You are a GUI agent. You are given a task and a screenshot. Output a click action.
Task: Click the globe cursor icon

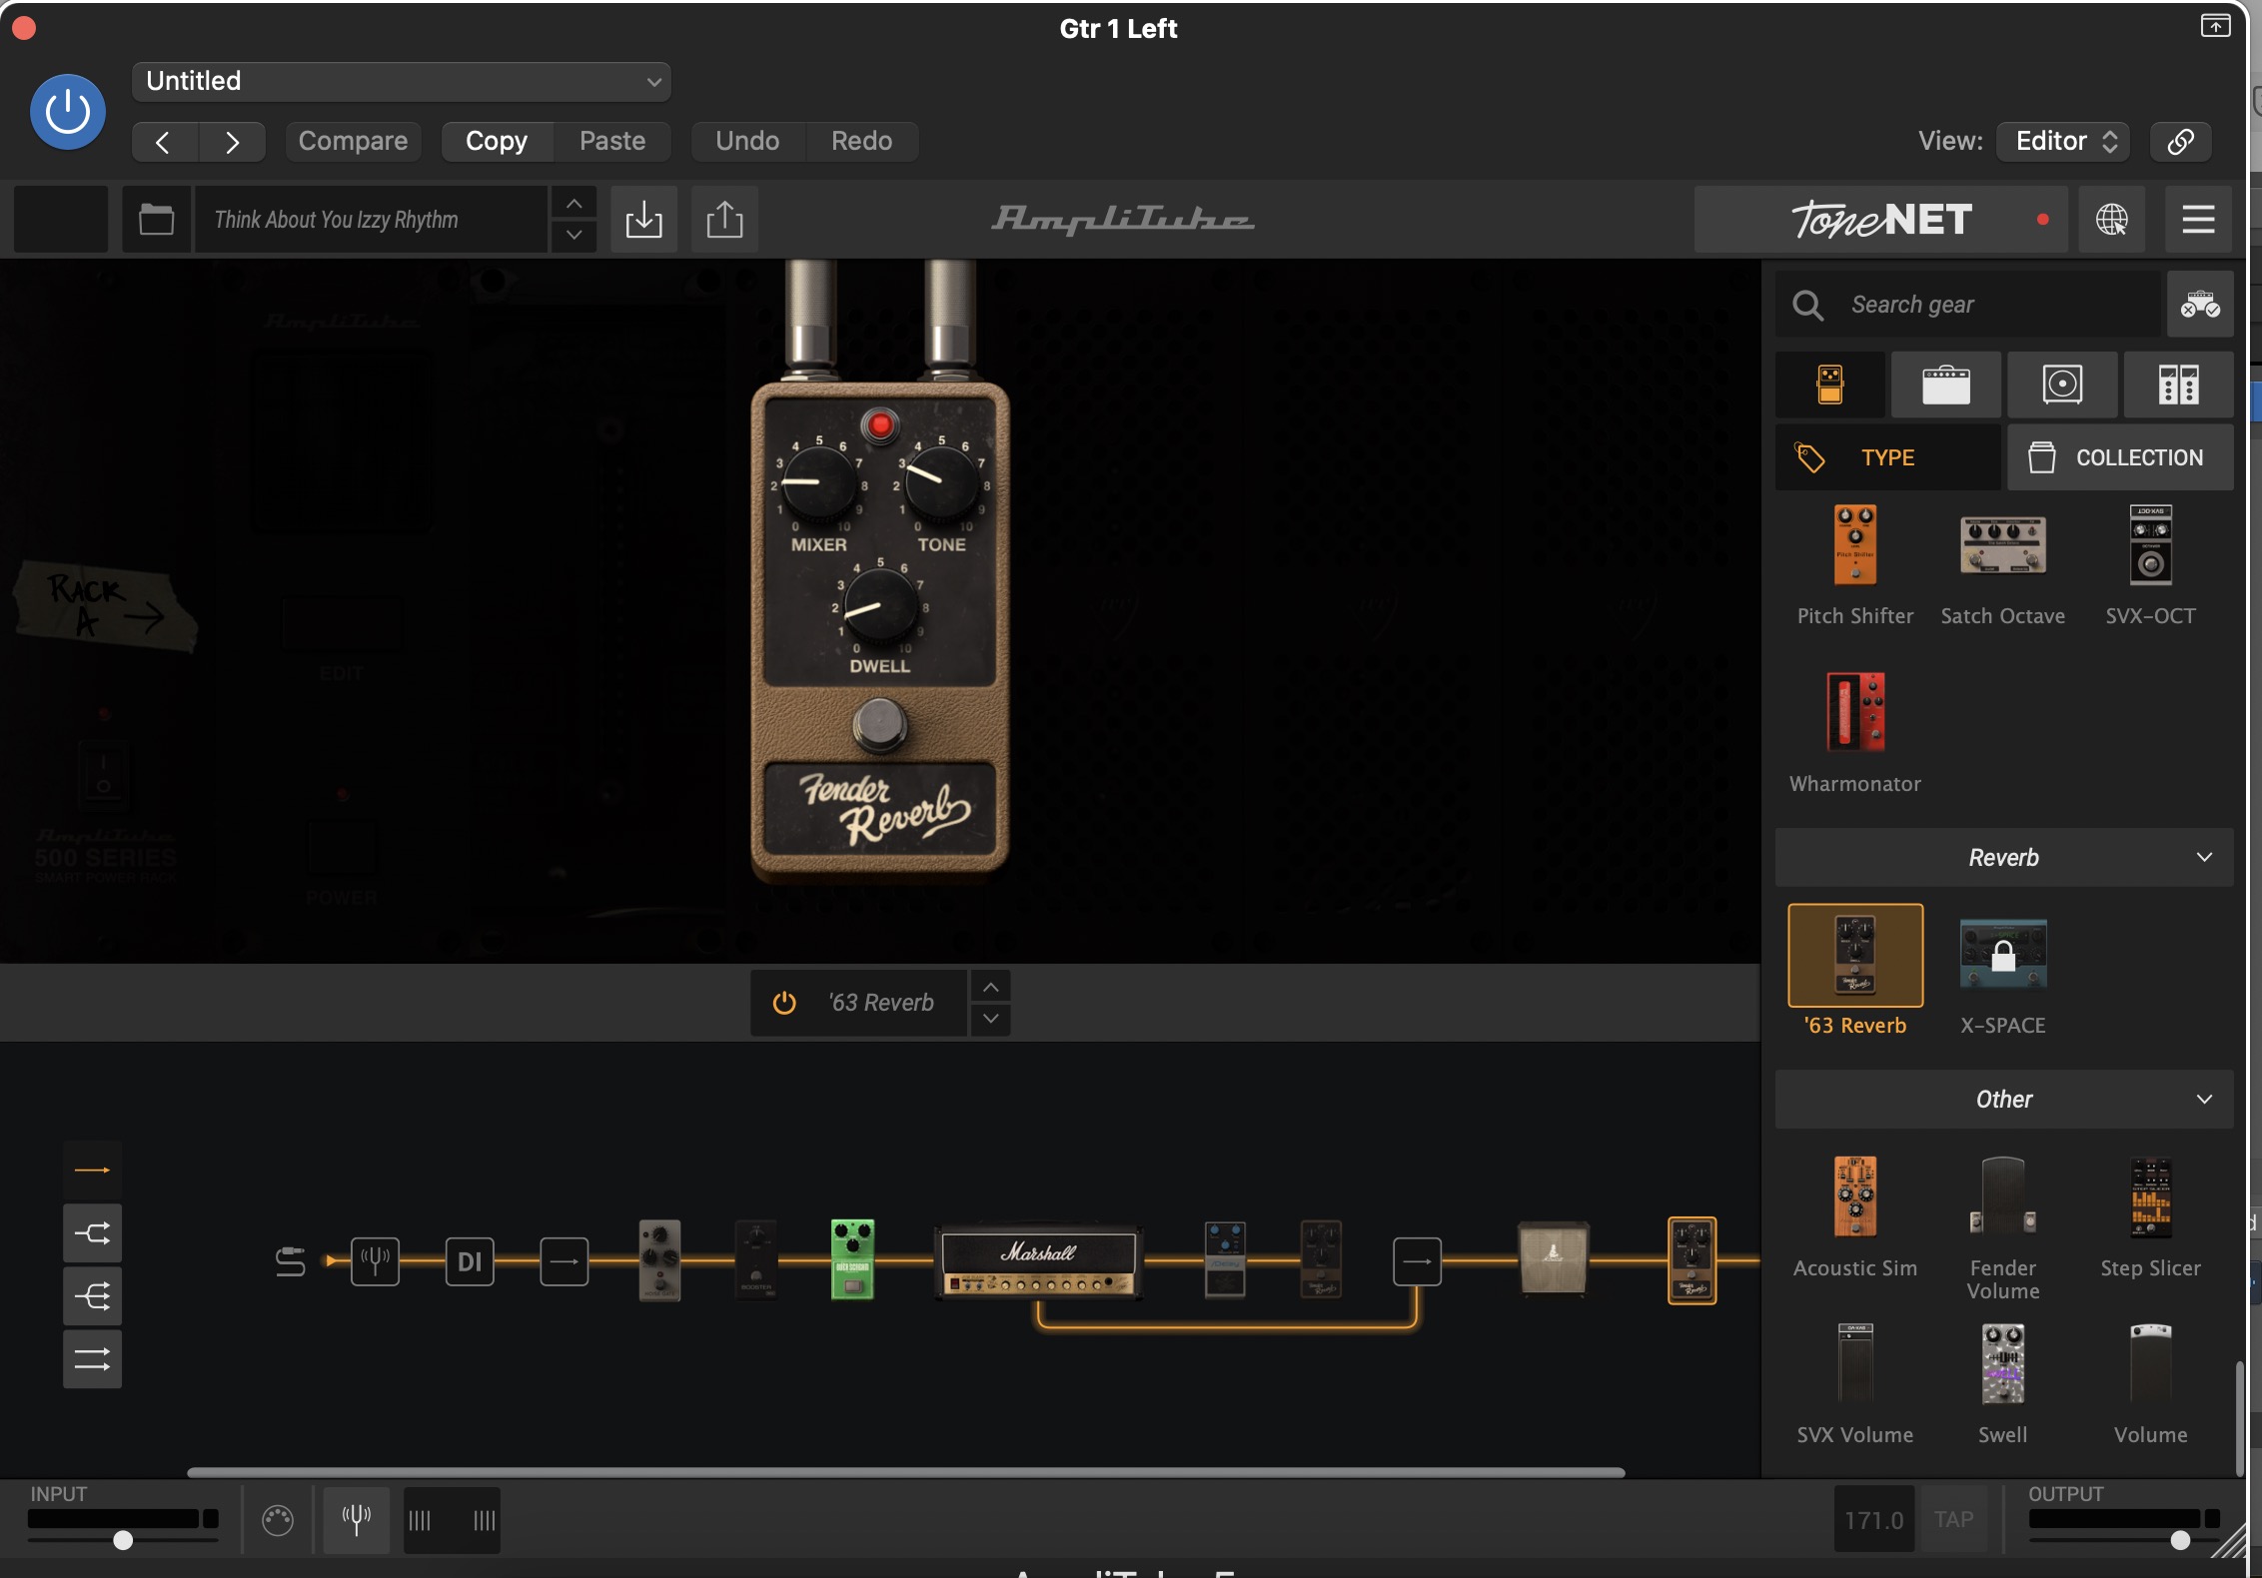point(2112,219)
